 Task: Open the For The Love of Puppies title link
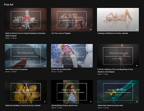point(61,33)
